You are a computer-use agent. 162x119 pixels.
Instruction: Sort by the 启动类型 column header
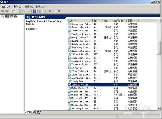coord(119,21)
